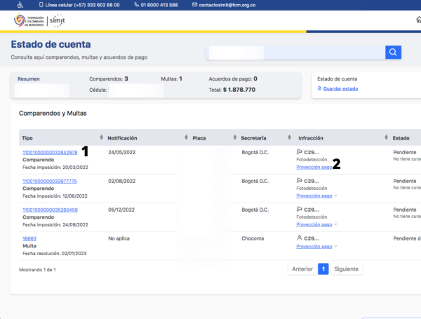Expand Proyección pago chevron for 05/12/2022 row
The width and height of the screenshot is (421, 319).
(335, 224)
